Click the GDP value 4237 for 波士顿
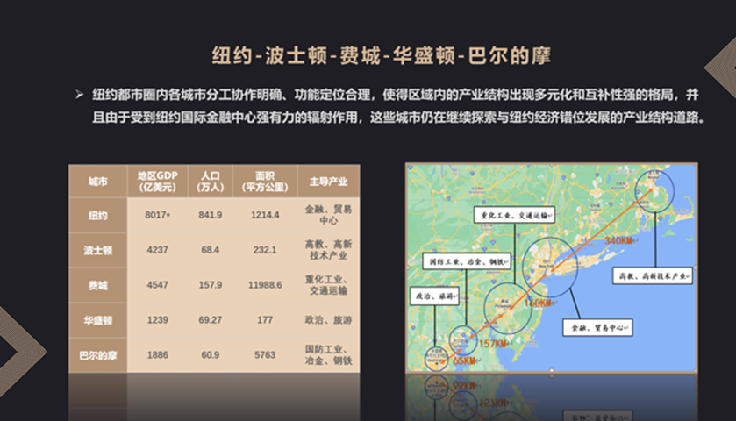 157,250
